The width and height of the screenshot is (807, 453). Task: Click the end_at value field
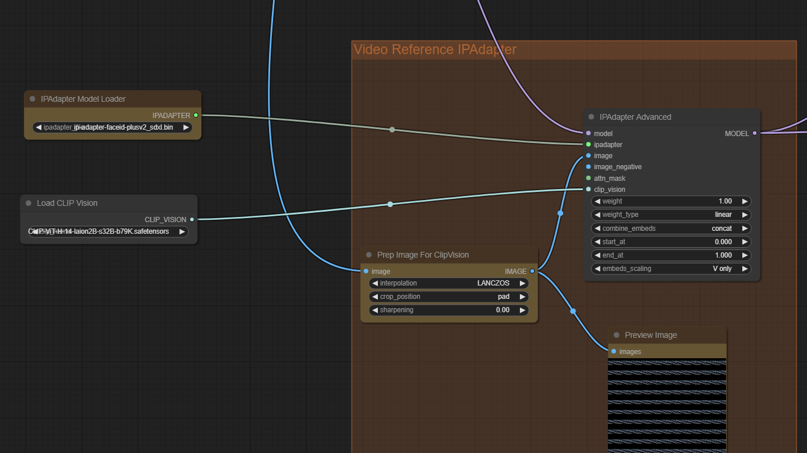coord(671,255)
